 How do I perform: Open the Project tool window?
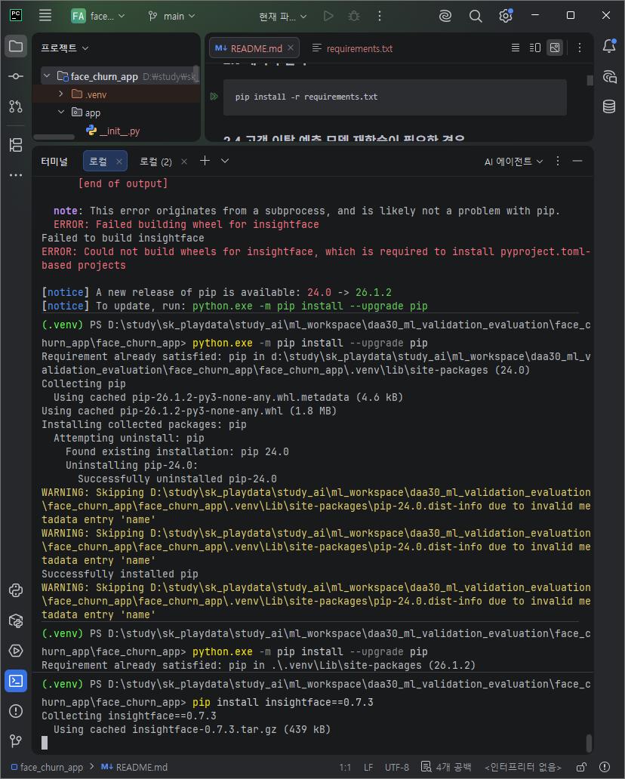click(16, 47)
